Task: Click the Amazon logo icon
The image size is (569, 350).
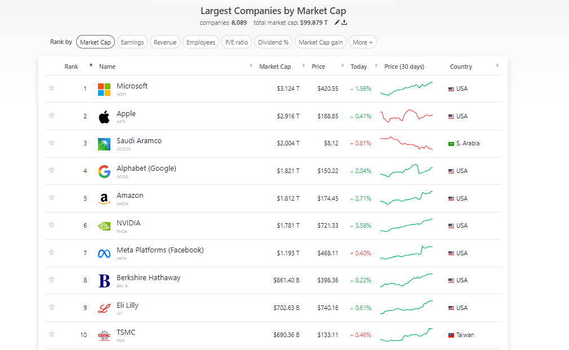Action: pyautogui.click(x=104, y=198)
